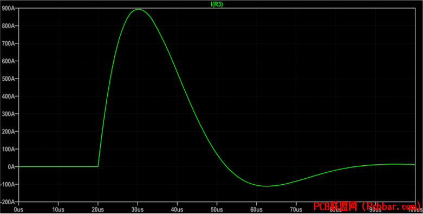Click the 30us time axis label
The image size is (423, 214).
pyautogui.click(x=138, y=210)
